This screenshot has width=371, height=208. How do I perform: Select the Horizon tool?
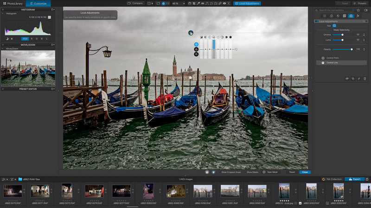203,3
